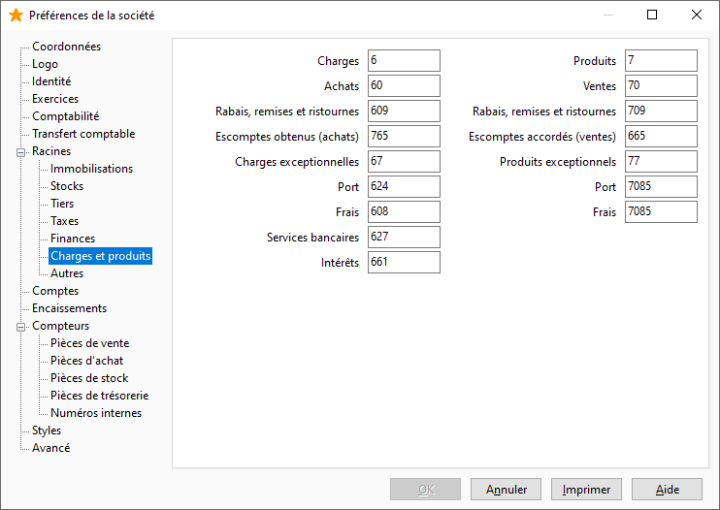
Task: Select the Produits exceptionnels input field
Action: 661,162
